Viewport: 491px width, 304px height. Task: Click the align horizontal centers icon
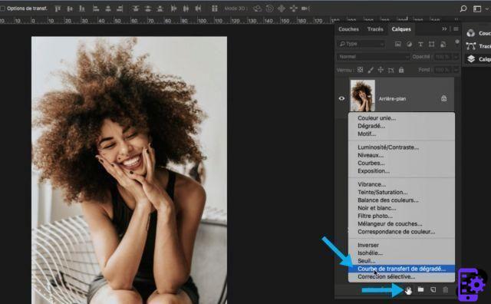coord(108,8)
